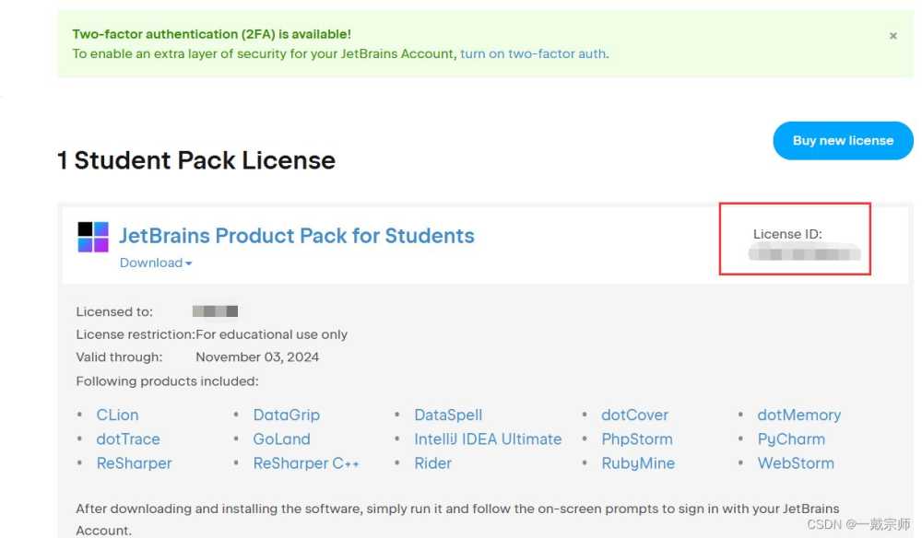Open the dotMemory product link
Image resolution: width=922 pixels, height=538 pixels.
click(x=799, y=415)
